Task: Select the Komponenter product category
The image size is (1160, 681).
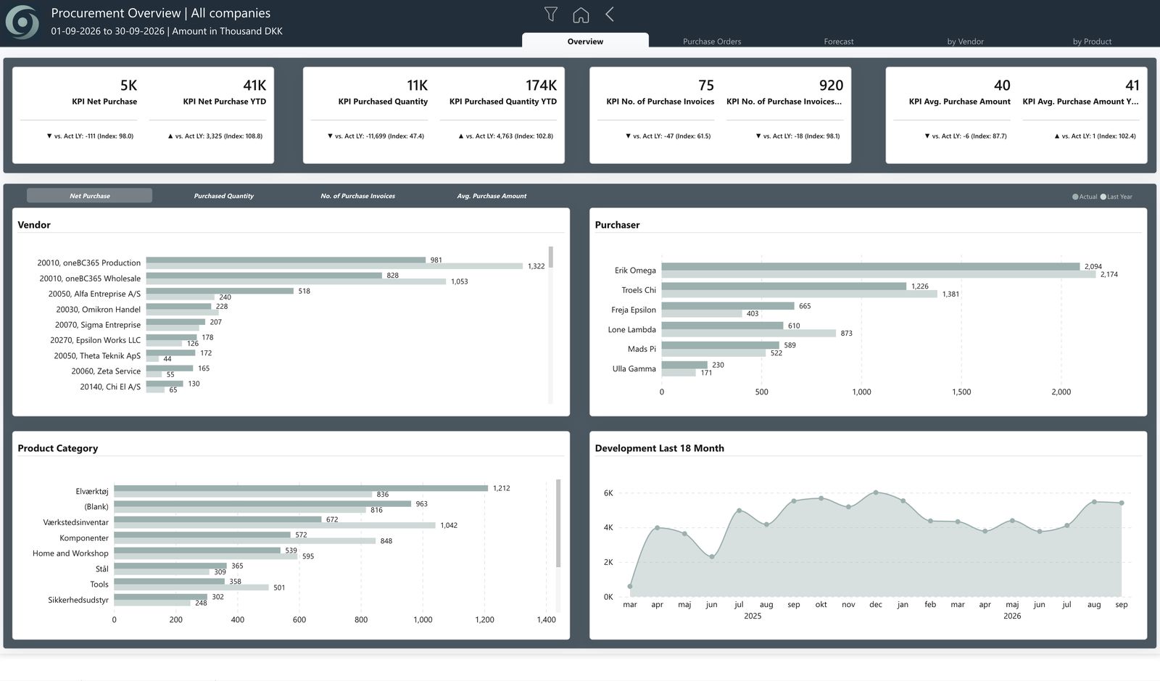Action: pyautogui.click(x=84, y=538)
